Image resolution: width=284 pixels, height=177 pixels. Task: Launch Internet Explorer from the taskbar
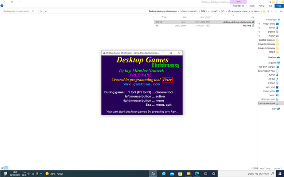coord(164,173)
